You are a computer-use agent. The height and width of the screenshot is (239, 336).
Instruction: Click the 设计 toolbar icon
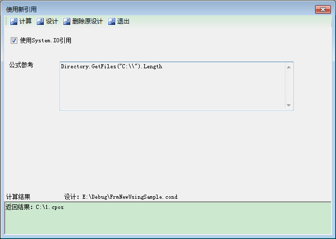click(40, 21)
